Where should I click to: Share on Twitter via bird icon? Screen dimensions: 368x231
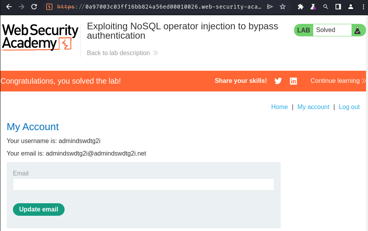tap(278, 81)
